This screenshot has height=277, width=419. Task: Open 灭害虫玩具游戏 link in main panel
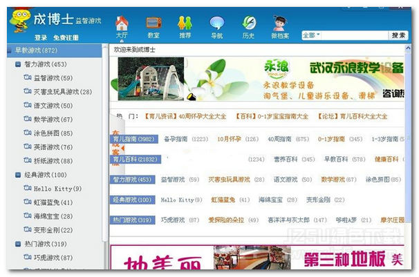230,180
